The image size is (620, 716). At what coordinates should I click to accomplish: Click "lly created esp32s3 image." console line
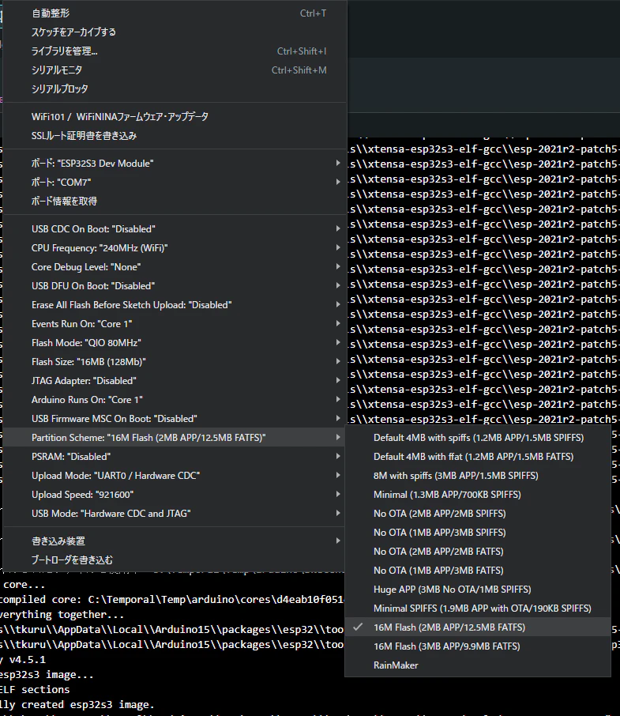tap(77, 705)
